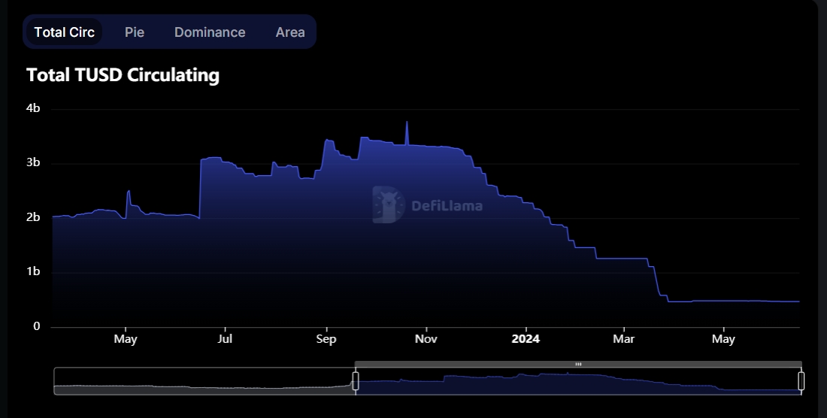Screen dimensions: 827x418
Task: Click the 1b y-axis label
Action: point(33,271)
